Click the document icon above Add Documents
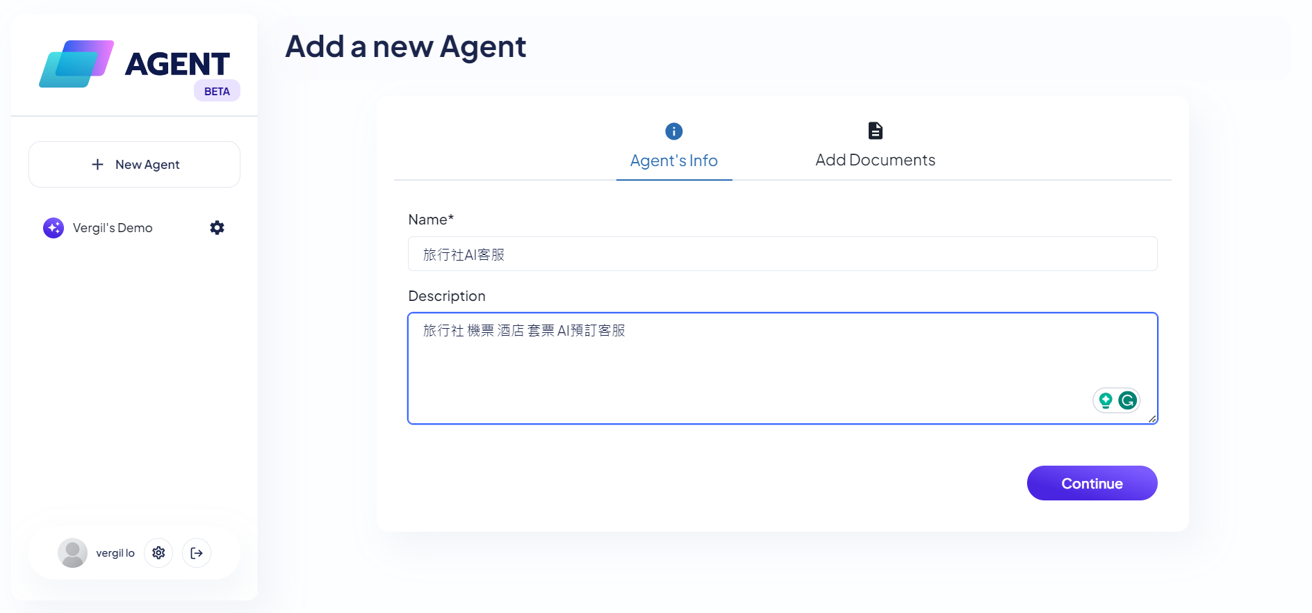Viewport: 1312px width, 613px height. 876,131
